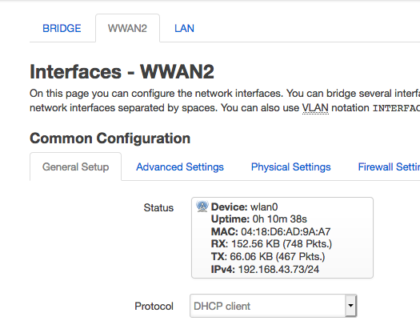420x321 pixels.
Task: Open the LAN interface tab
Action: coord(184,28)
